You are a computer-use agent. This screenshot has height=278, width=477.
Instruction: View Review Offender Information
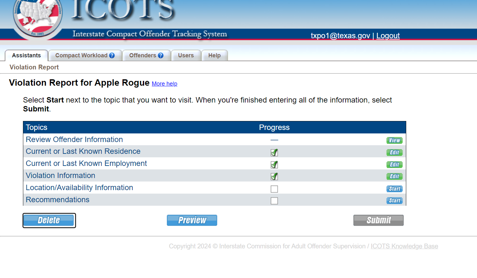pos(394,140)
